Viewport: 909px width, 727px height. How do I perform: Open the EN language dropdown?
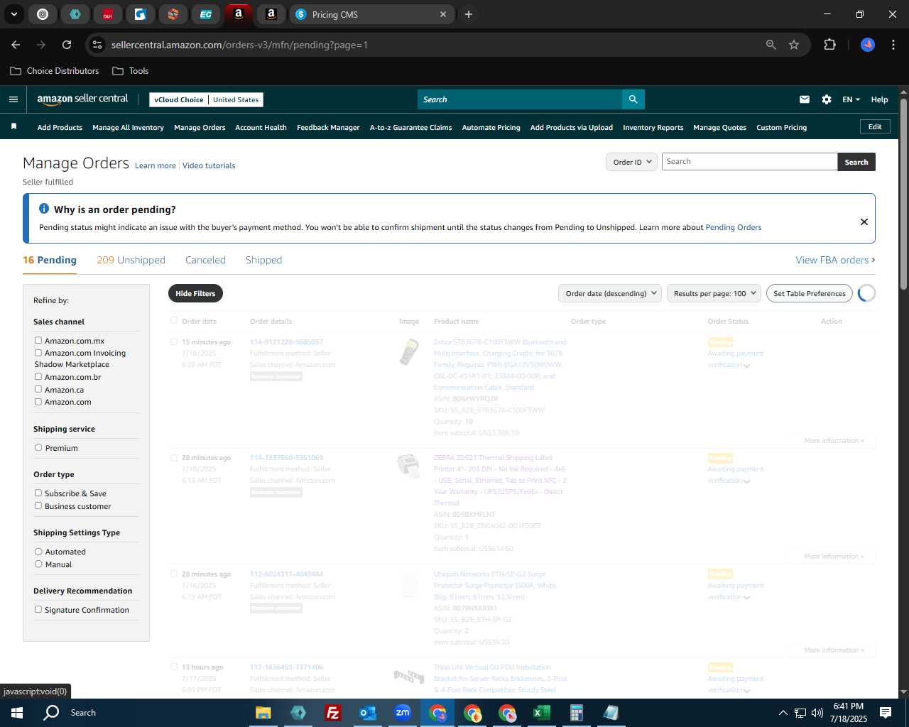tap(851, 99)
